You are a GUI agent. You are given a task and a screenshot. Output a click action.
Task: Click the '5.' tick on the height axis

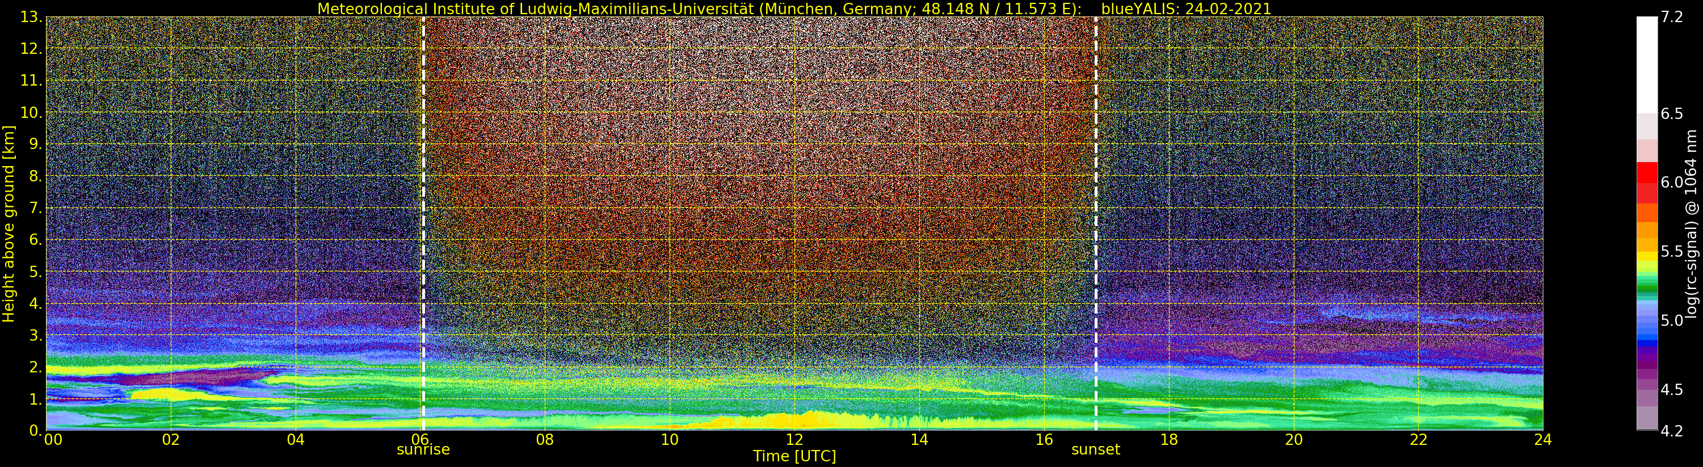pos(36,271)
